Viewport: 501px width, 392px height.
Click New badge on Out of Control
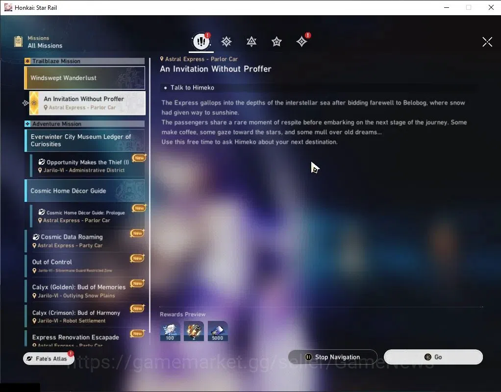137,258
